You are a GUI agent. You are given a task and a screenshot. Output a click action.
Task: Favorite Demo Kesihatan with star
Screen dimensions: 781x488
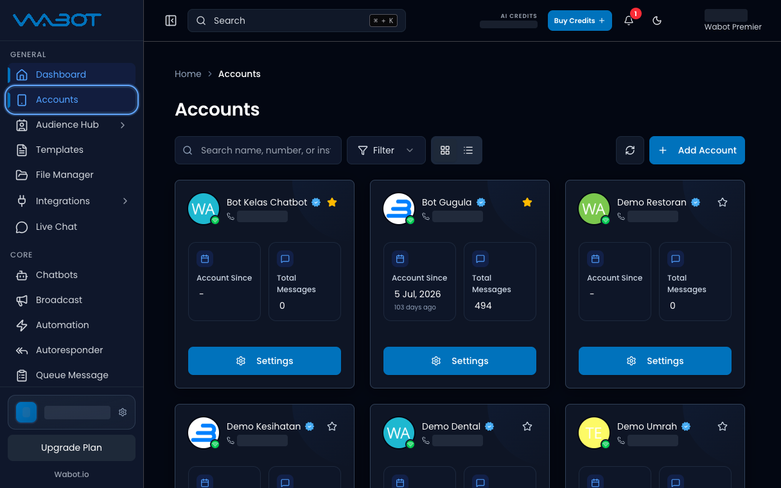click(x=332, y=426)
